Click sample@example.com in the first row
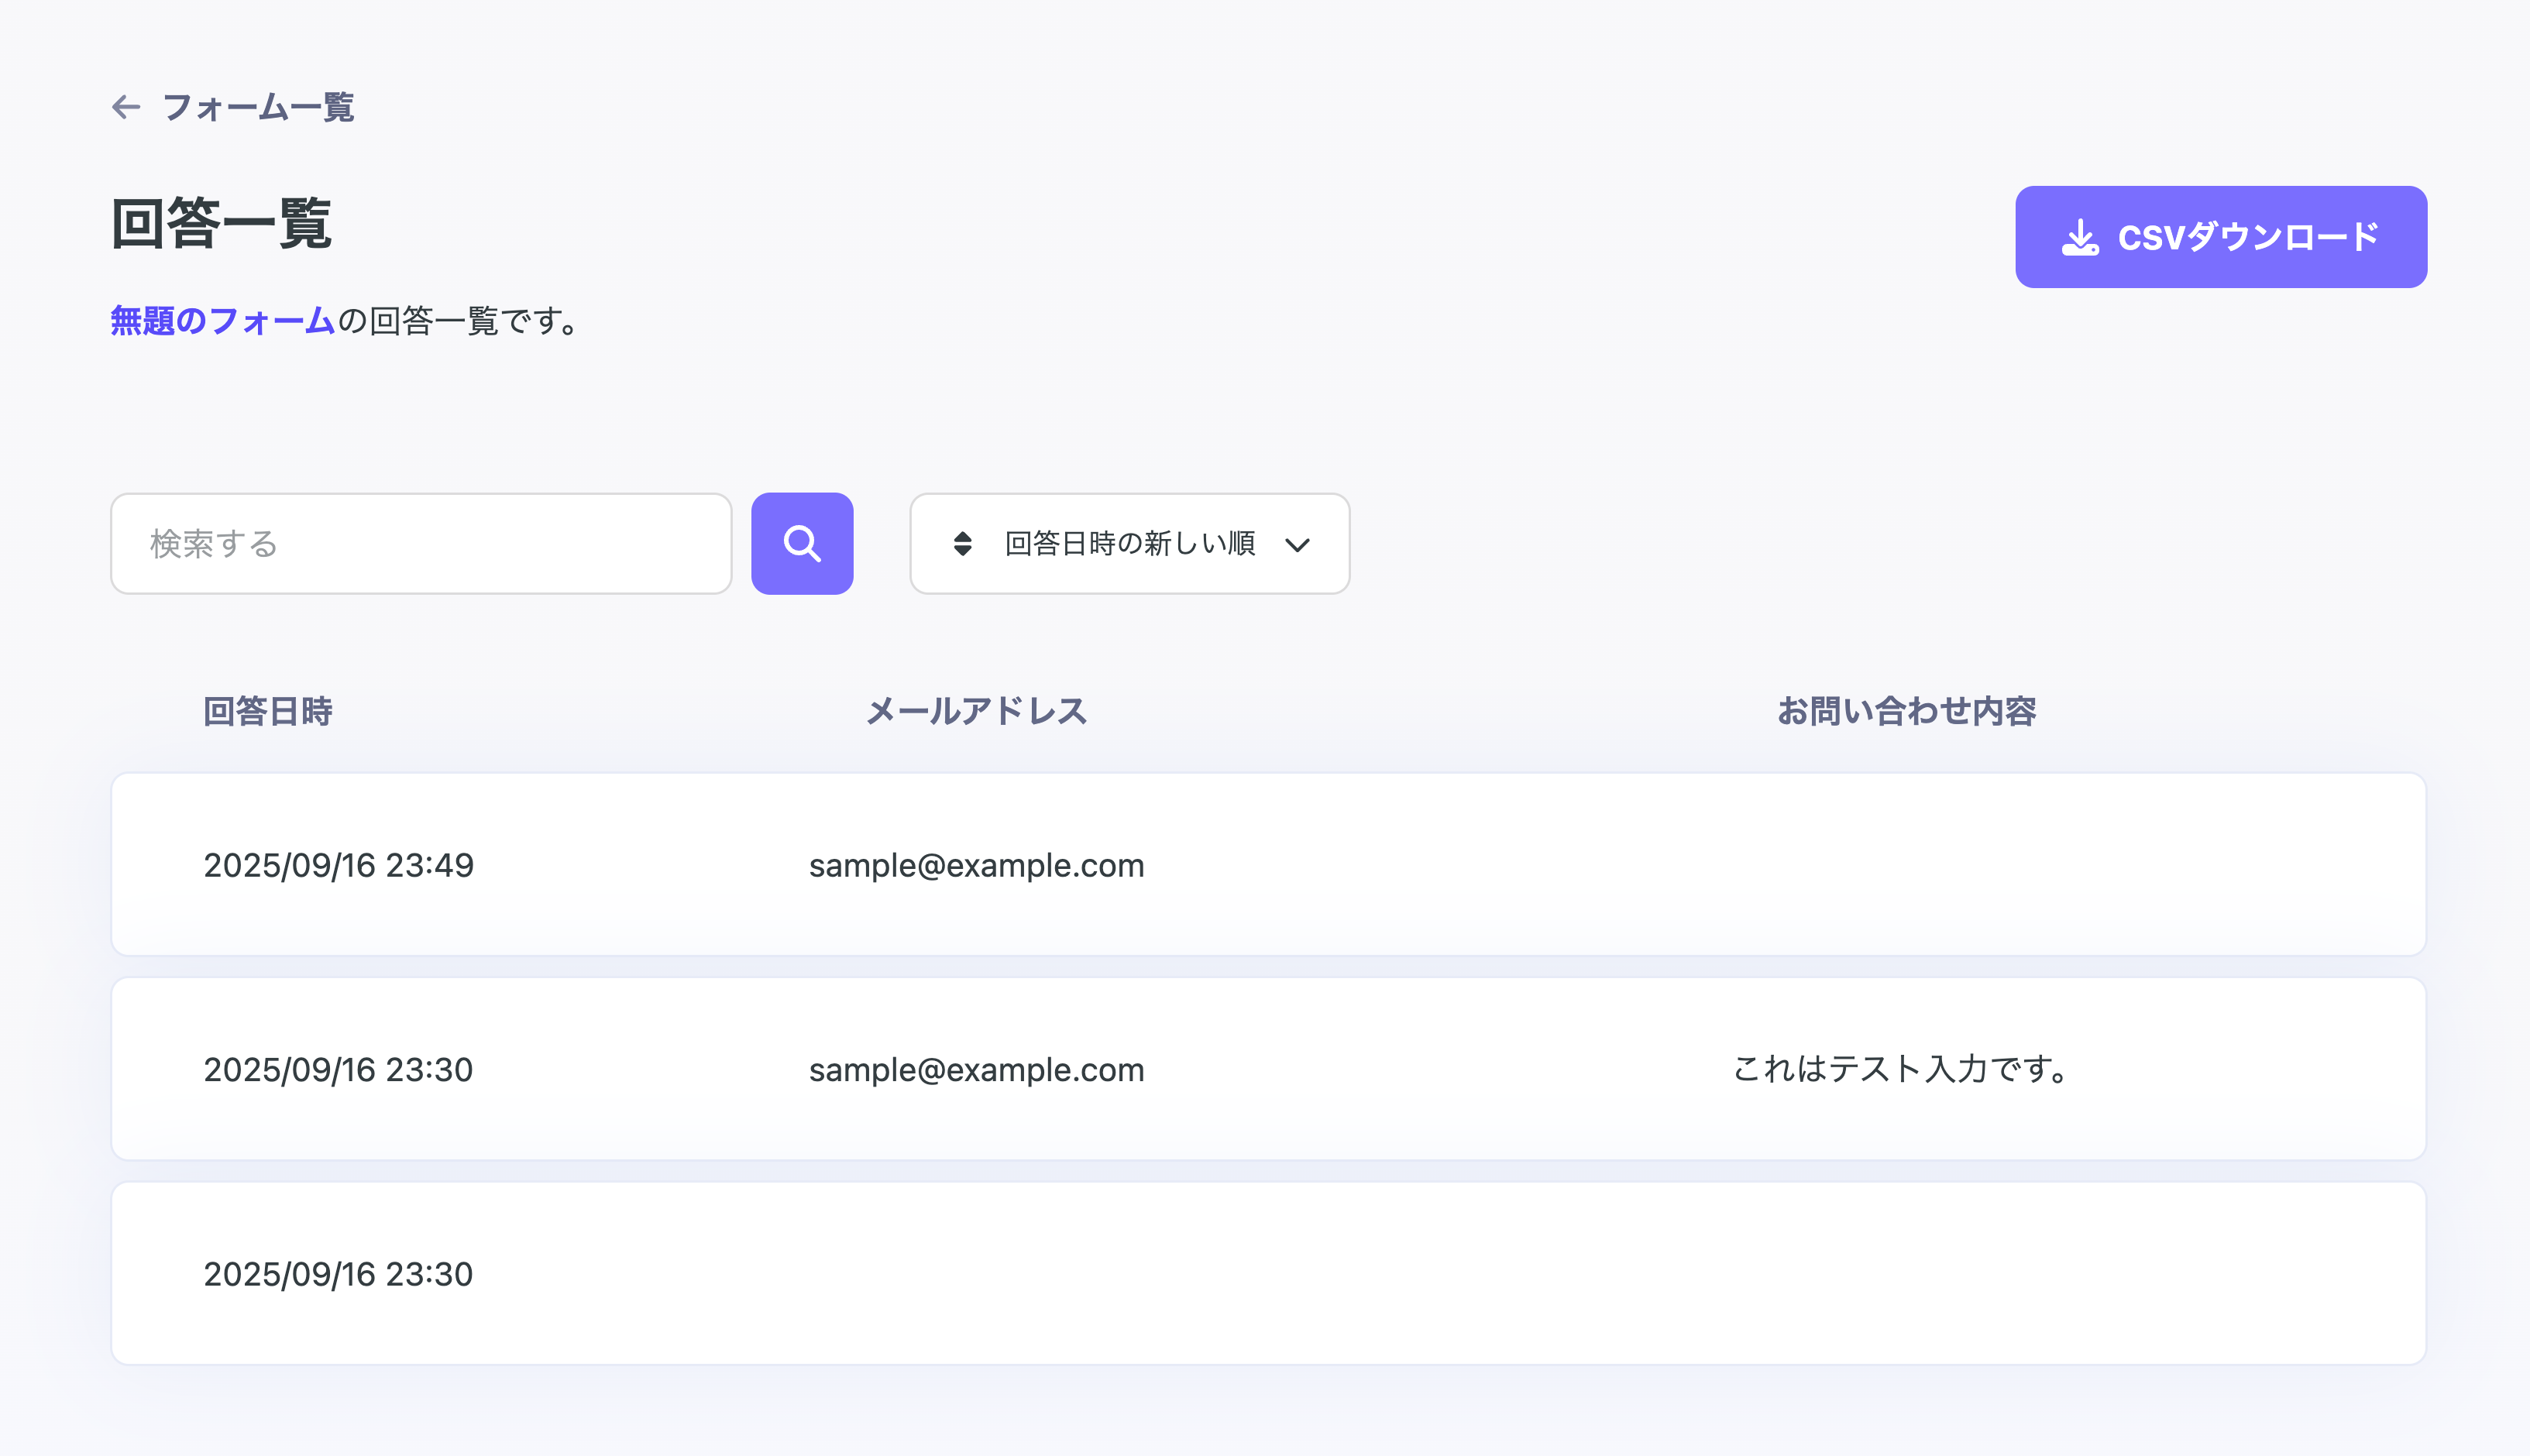This screenshot has width=2530, height=1456. point(976,865)
